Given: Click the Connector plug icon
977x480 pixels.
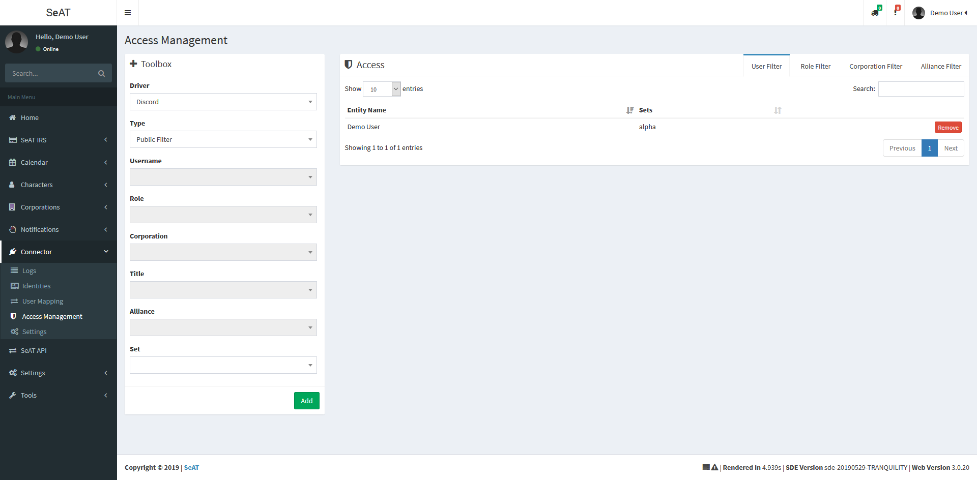Looking at the screenshot, I should [x=13, y=252].
